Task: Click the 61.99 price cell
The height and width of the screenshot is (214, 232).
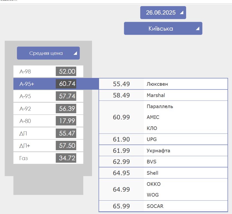Action: [x=121, y=151]
